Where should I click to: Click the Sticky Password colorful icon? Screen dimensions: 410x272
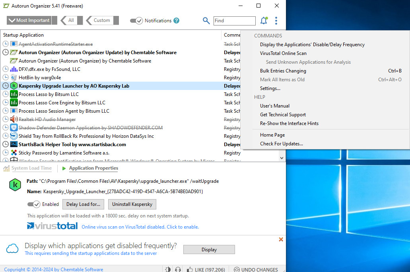[14, 153]
